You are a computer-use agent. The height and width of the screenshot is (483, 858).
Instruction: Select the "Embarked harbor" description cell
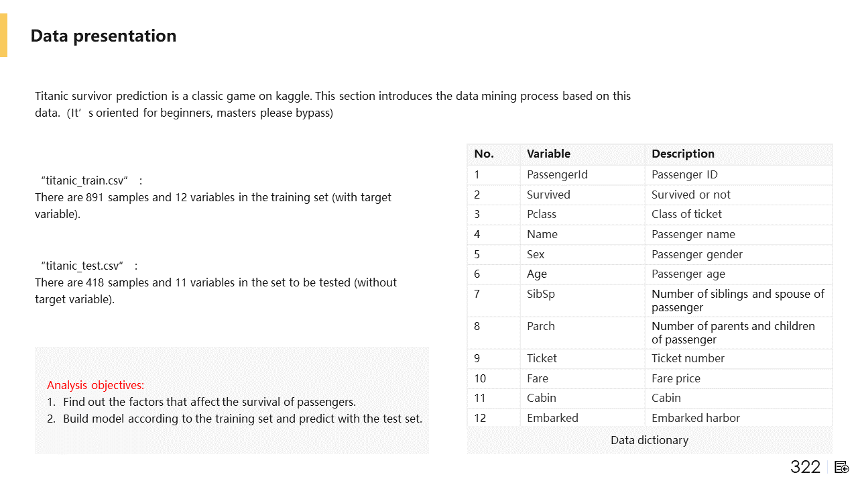[695, 418]
